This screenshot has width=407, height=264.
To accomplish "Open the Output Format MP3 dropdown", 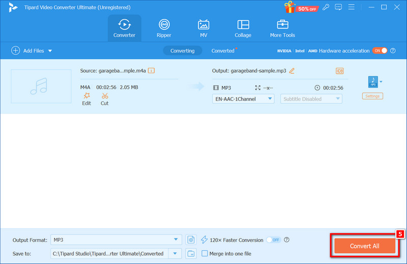I will [x=116, y=240].
